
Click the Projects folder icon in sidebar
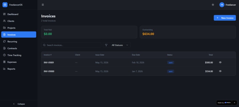coord(4,28)
